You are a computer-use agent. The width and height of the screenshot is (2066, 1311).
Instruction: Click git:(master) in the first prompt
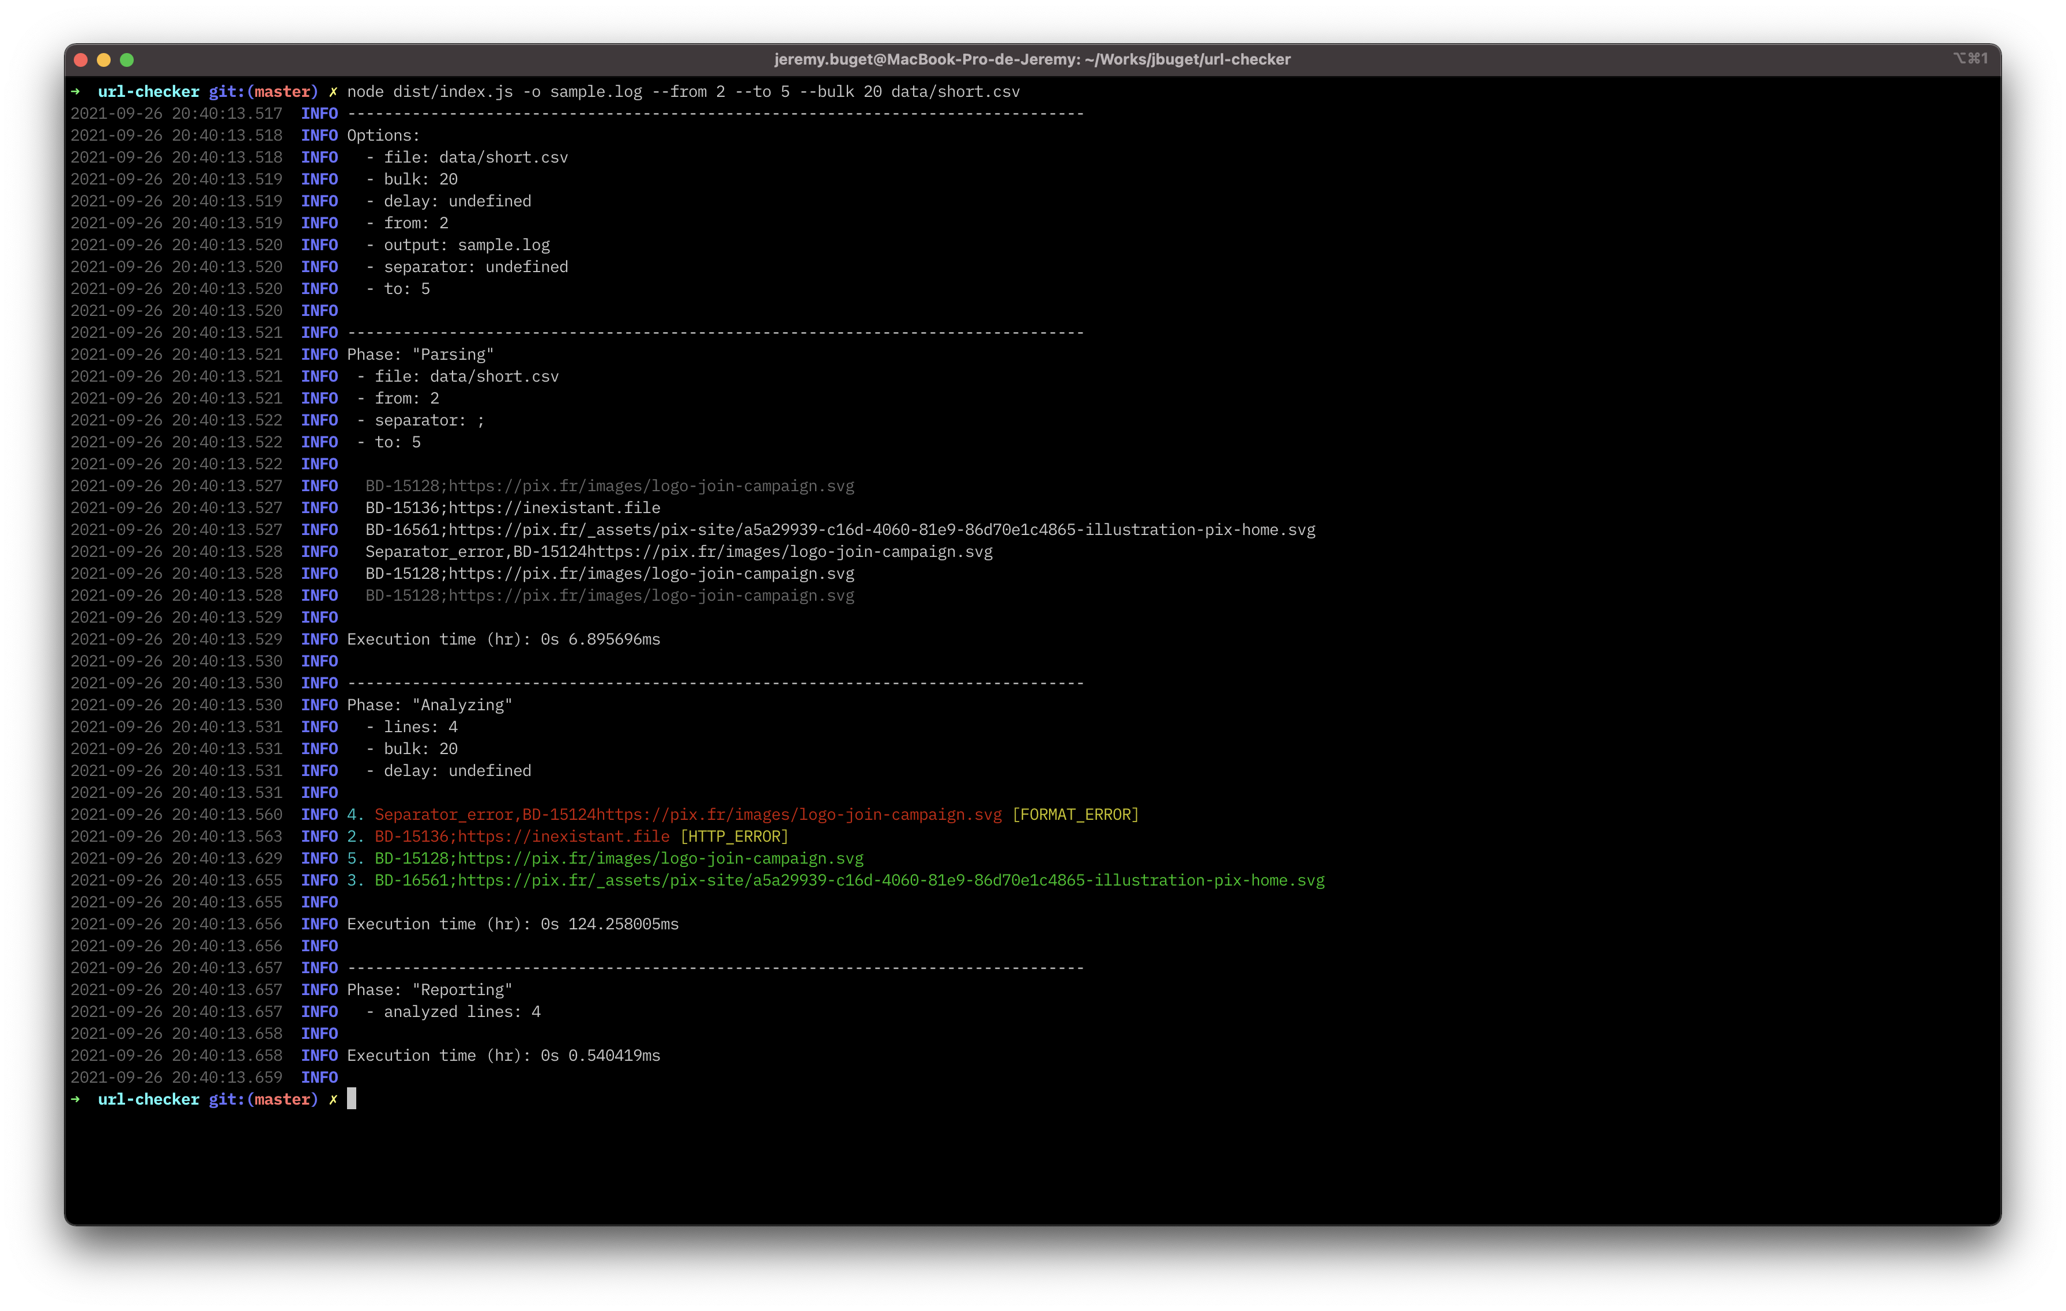coord(262,92)
